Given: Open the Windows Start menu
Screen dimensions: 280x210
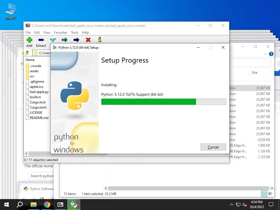Looking at the screenshot, I should click(7, 205).
